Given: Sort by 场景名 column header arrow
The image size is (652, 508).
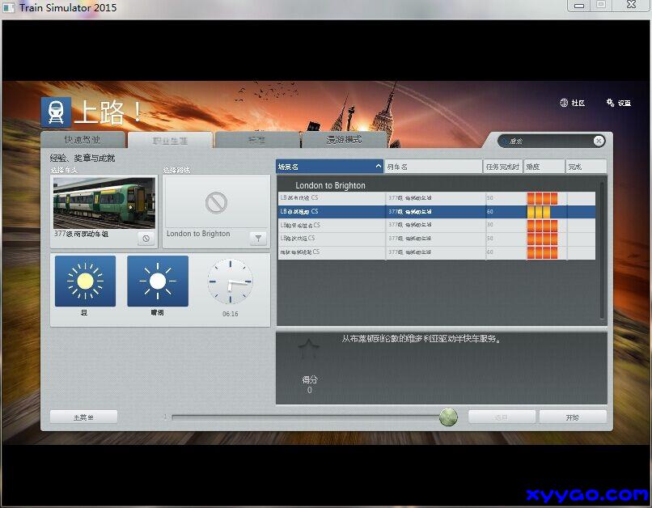Looking at the screenshot, I should point(378,167).
